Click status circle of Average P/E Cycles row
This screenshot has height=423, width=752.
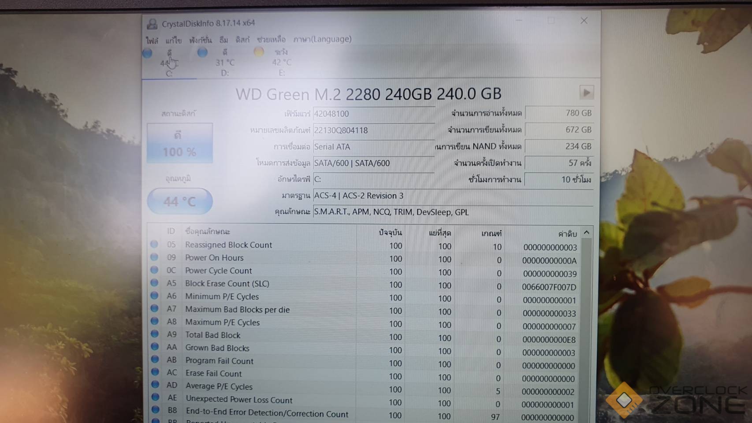[155, 385]
